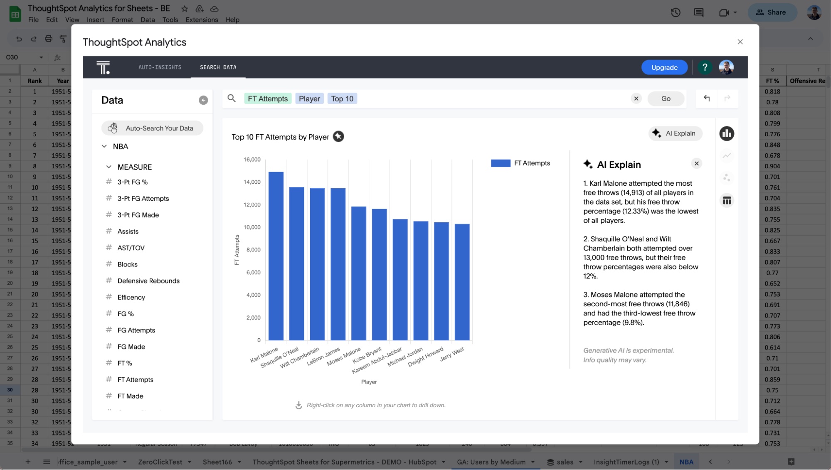Screen dimensions: 831x470
Task: Click the Sheets redo toolbar icon
Action: [x=34, y=39]
